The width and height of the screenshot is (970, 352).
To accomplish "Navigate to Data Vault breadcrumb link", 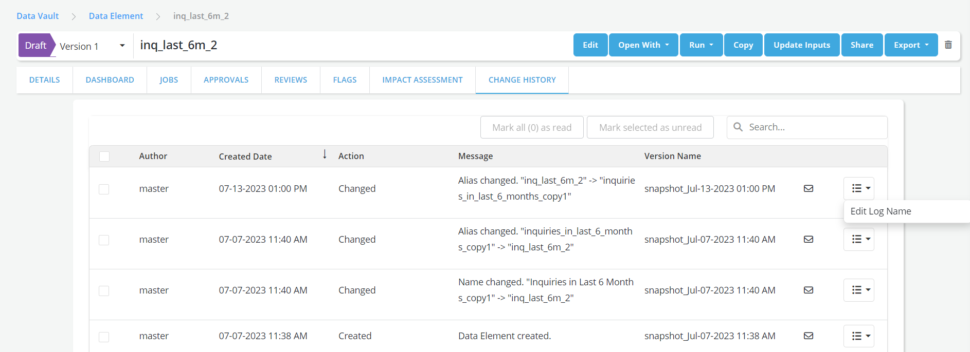I will [x=38, y=16].
